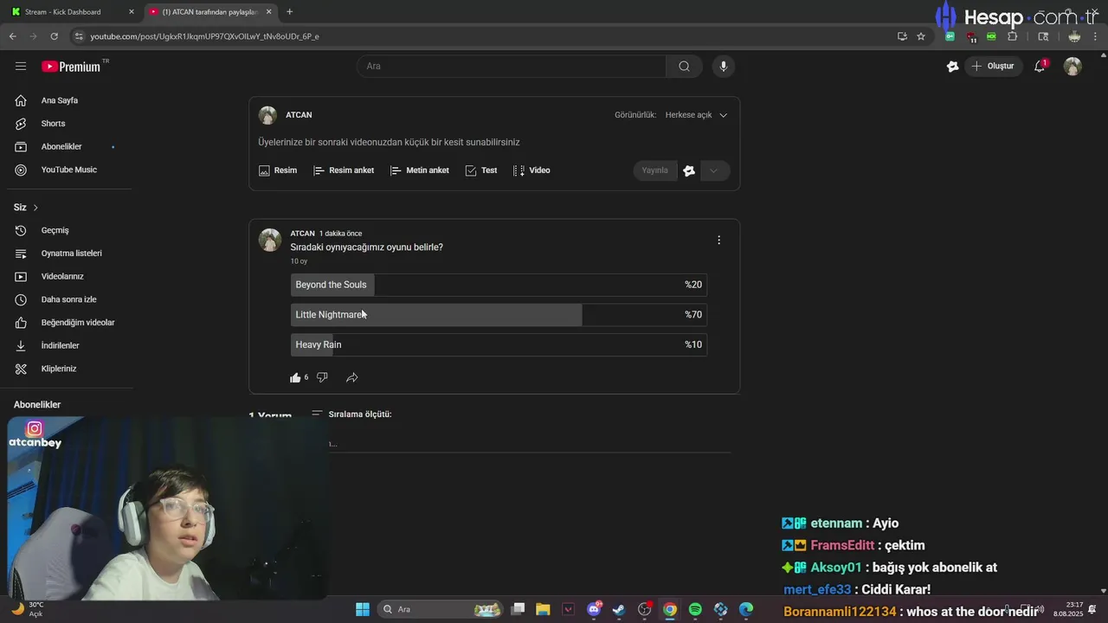Open Microsoft Edge from taskbar
This screenshot has height=623, width=1108.
[x=746, y=609]
